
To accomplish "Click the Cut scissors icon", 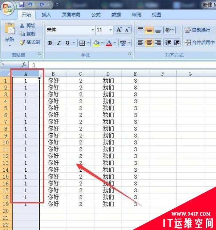I will (22, 25).
